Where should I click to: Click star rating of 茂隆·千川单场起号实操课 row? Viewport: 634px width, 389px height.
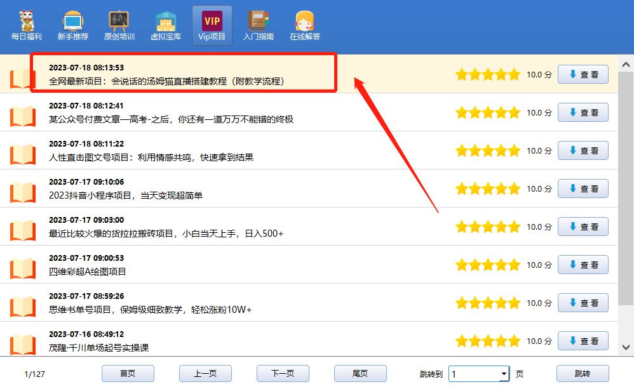point(488,341)
